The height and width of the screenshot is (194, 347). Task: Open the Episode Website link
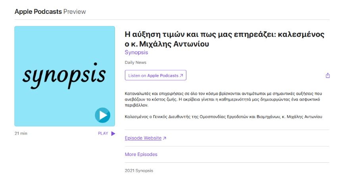click(x=143, y=138)
